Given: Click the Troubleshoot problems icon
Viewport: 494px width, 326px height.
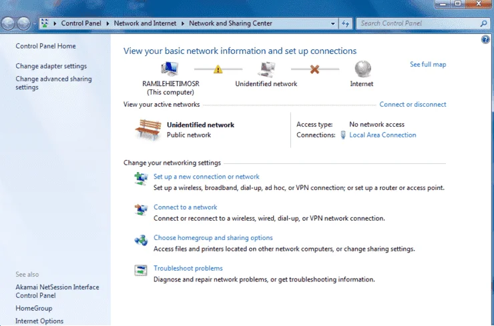Looking at the screenshot, I should (141, 270).
